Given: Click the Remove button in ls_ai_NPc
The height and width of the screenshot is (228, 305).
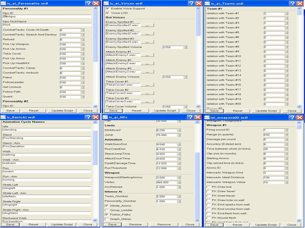Looking at the screenshot, I should 164,225.
